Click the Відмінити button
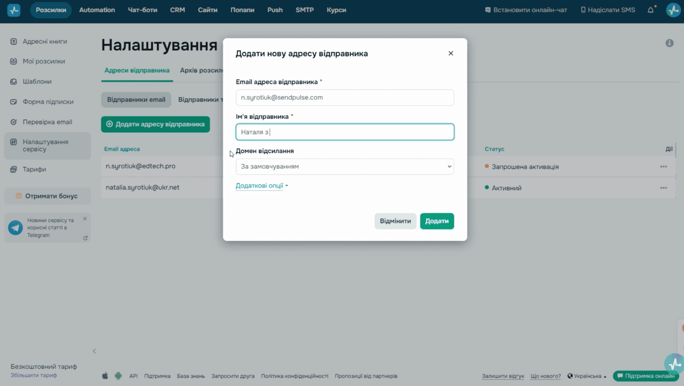 click(x=395, y=221)
